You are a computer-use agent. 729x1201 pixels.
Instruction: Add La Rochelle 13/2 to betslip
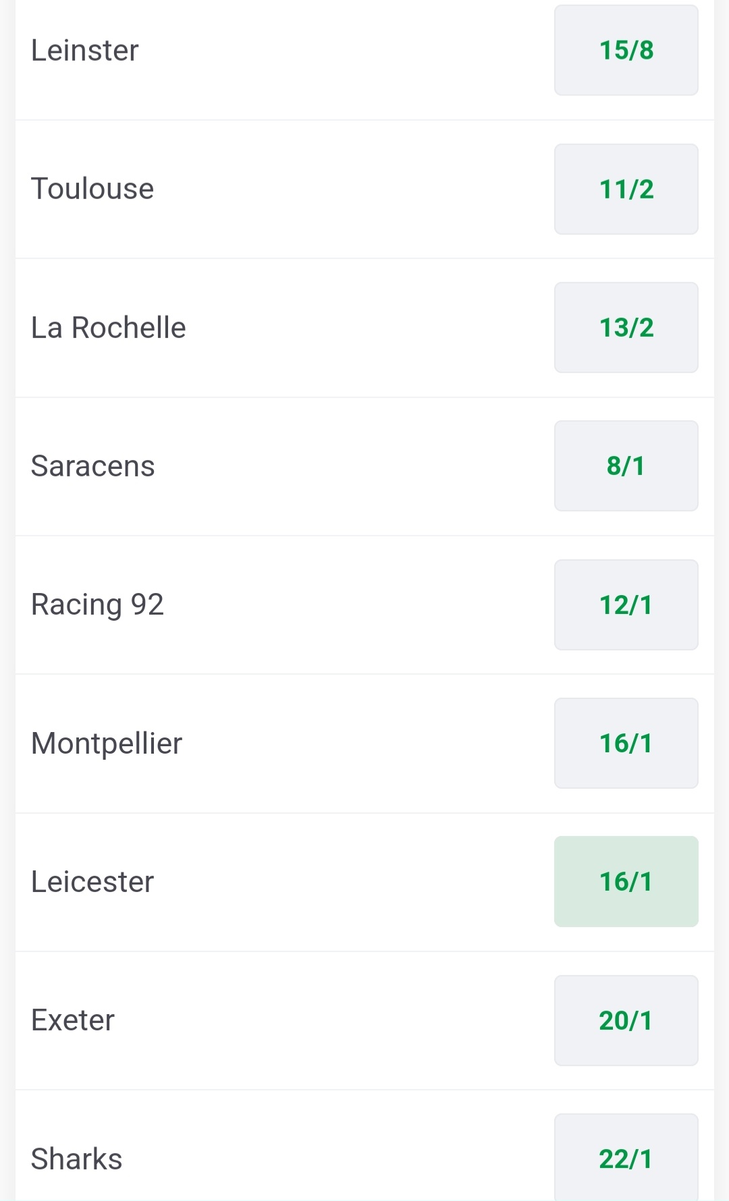click(626, 328)
